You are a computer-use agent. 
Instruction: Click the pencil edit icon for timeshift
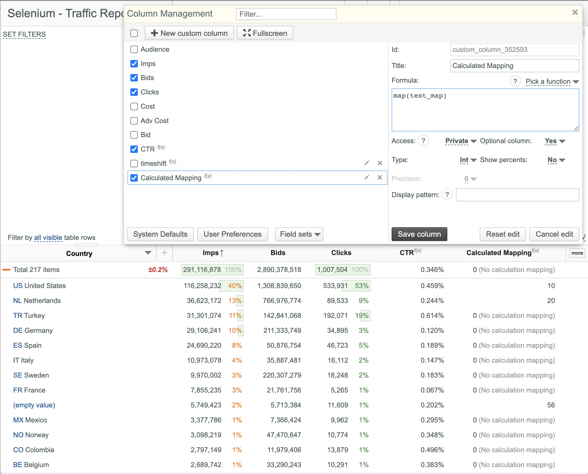click(x=367, y=163)
